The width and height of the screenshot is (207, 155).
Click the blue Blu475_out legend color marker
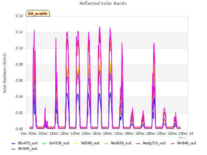tap(14, 143)
